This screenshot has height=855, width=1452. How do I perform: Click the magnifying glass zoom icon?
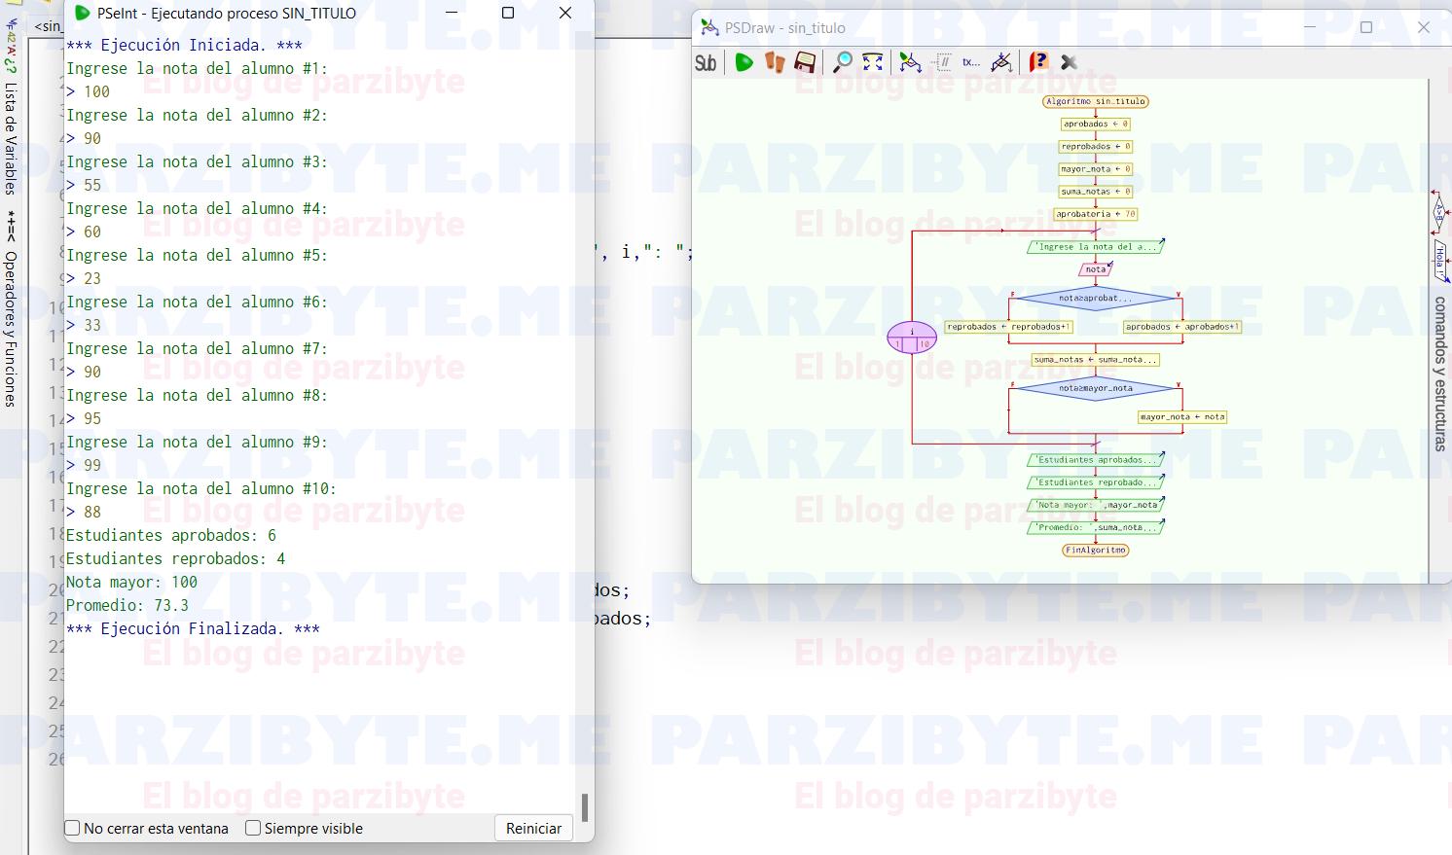(843, 63)
